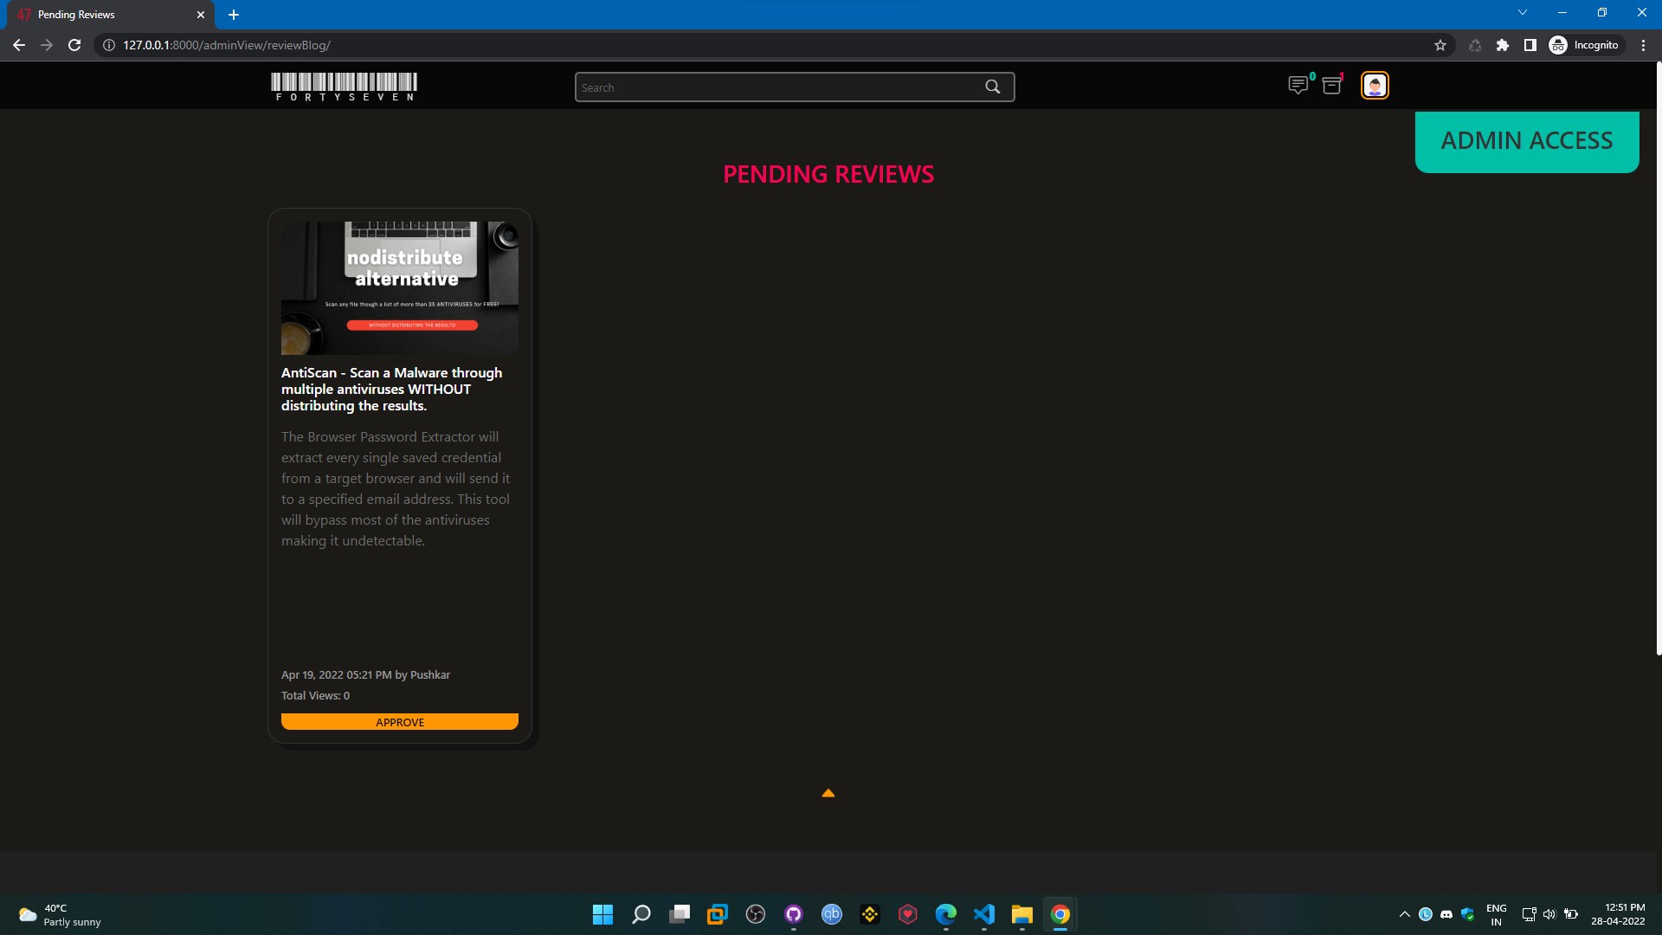Toggle the browser side panel
1662x935 pixels.
(1530, 45)
